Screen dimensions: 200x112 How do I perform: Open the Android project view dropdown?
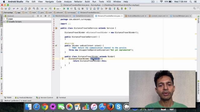[19, 16]
